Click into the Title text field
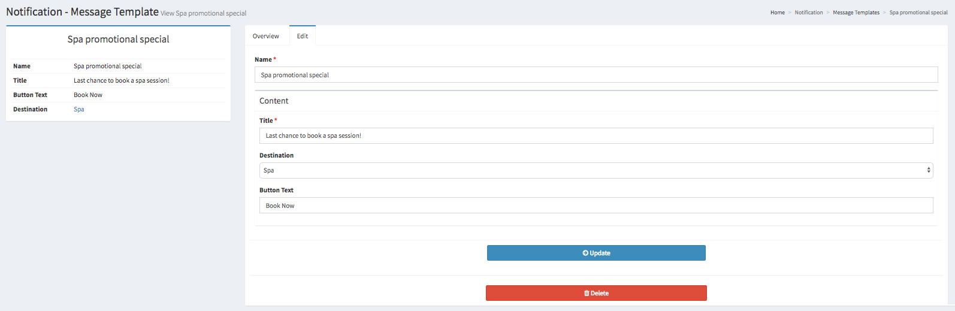This screenshot has width=955, height=311. pyautogui.click(x=596, y=136)
